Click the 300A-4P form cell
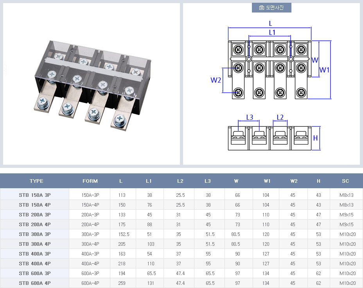The height and width of the screenshot is (288, 363). pos(90,244)
